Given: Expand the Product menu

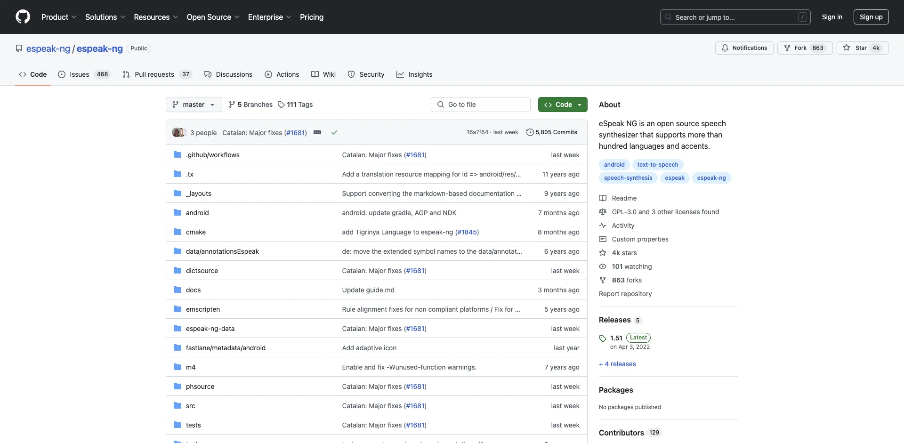Looking at the screenshot, I should click(59, 17).
